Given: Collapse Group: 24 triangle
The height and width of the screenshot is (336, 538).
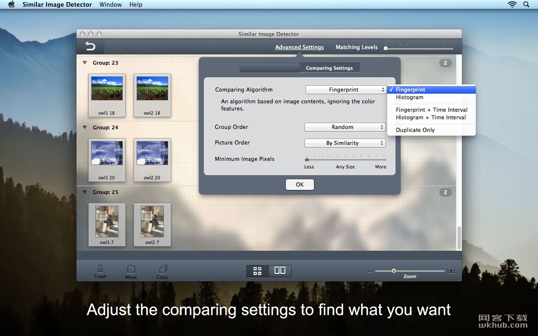Looking at the screenshot, I should coord(84,128).
